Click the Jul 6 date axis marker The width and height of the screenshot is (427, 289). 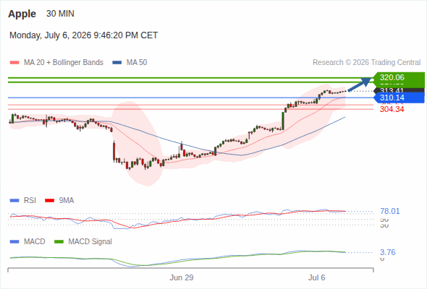point(317,277)
